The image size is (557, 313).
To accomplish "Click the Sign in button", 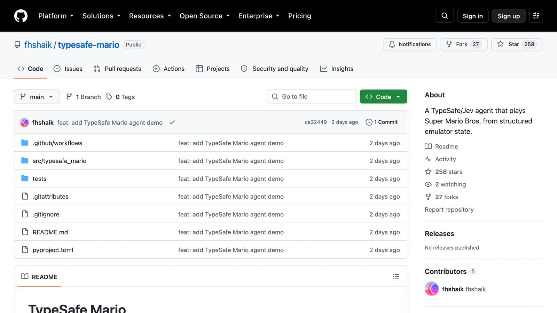I will point(473,16).
